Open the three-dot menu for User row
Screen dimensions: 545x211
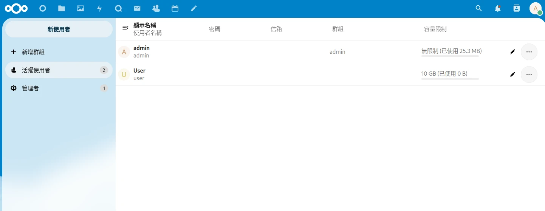(529, 74)
